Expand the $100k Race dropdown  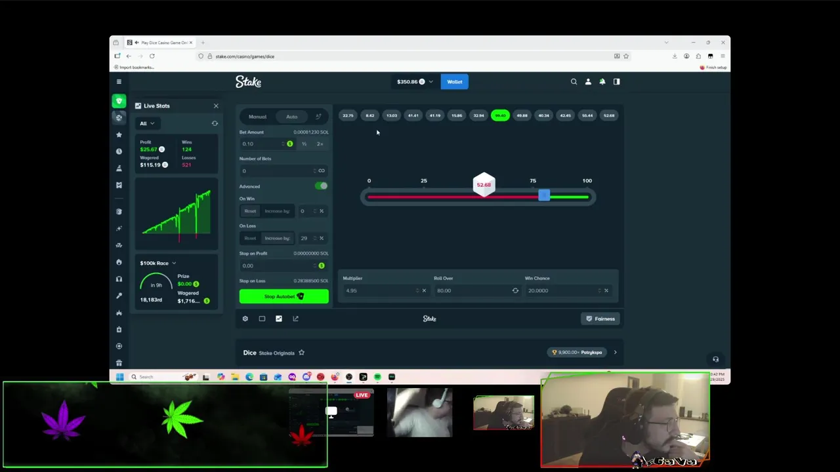pyautogui.click(x=158, y=263)
